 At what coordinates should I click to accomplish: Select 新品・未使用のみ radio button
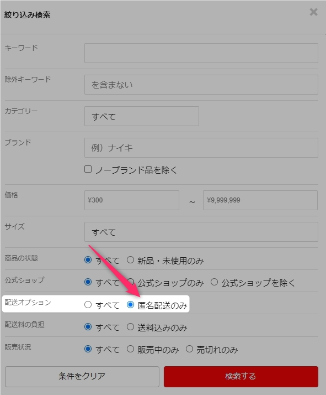point(130,259)
